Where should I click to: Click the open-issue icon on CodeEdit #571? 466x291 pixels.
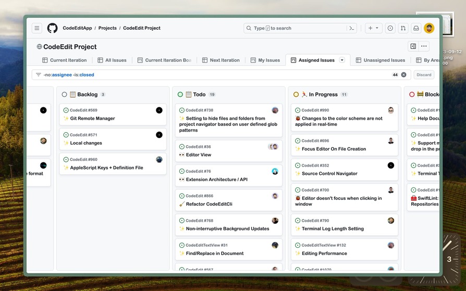point(66,135)
